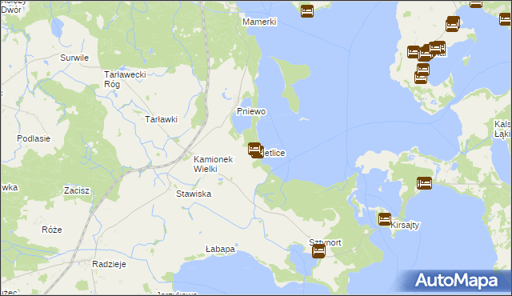
Task: Select the hotel icon below the Sztynort label
Action: pos(318,251)
